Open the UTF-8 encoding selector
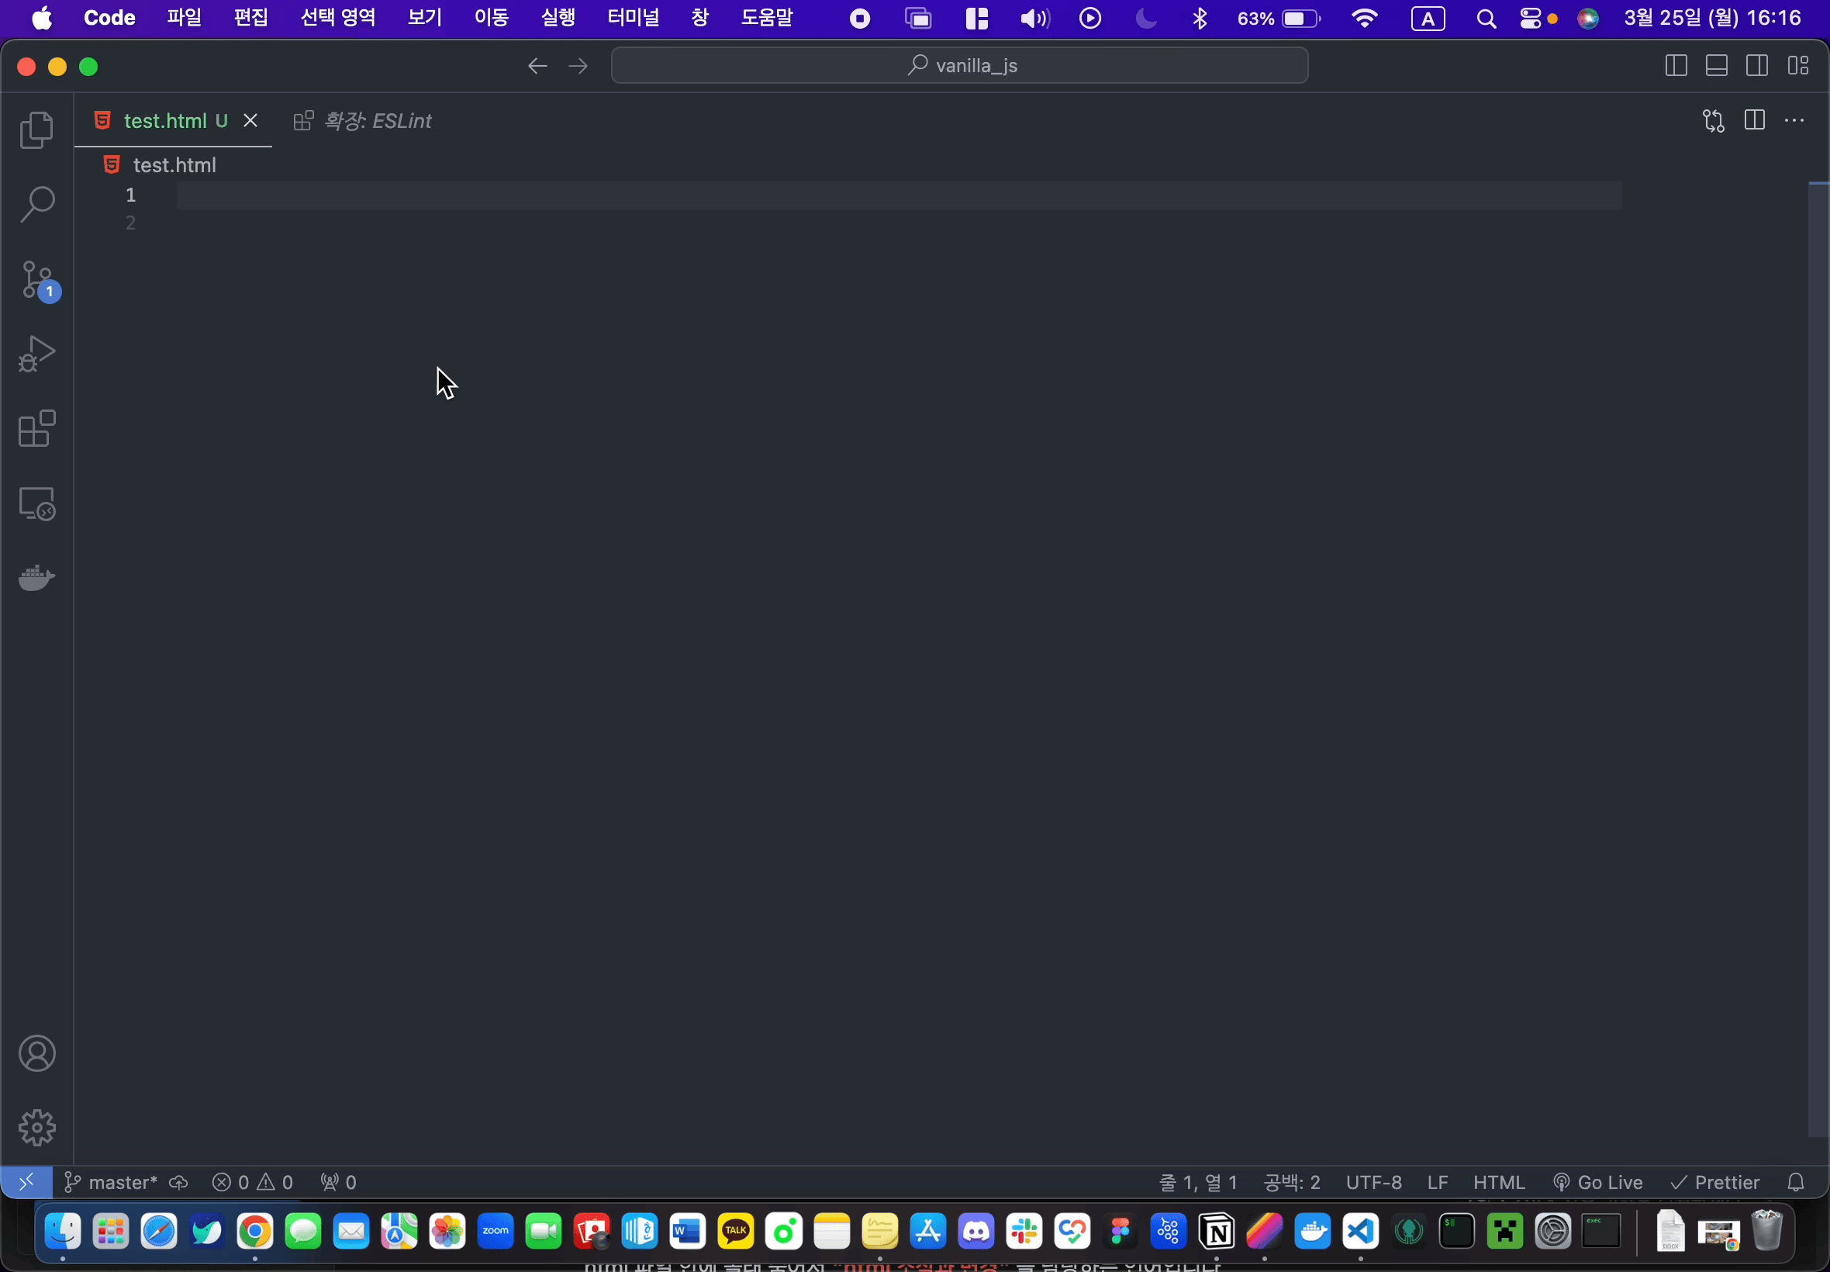 click(1372, 1182)
